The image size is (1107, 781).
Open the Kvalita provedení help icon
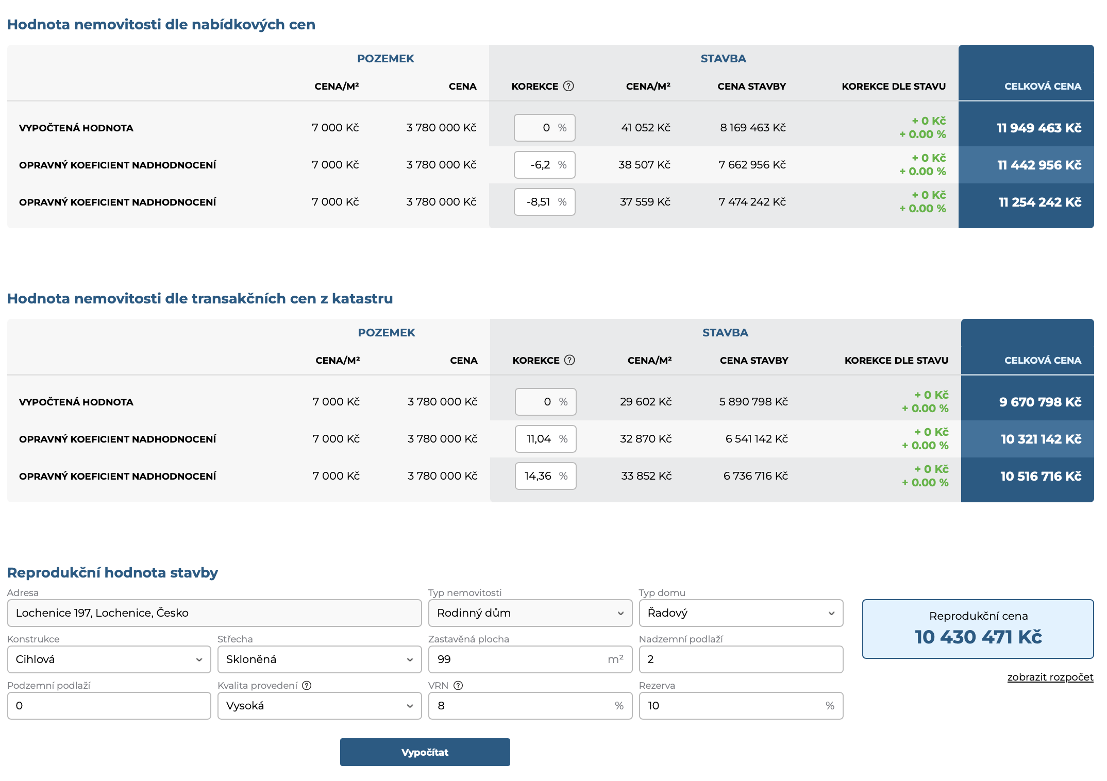[307, 685]
